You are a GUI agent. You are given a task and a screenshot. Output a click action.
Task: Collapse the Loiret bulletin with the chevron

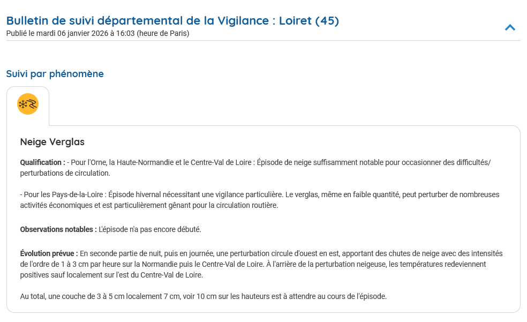pyautogui.click(x=510, y=27)
